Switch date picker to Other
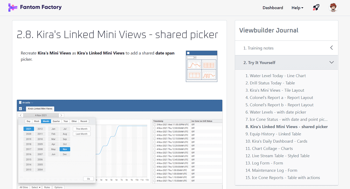Image resolution: width=350 pixels, height=189 pixels. 74,121
